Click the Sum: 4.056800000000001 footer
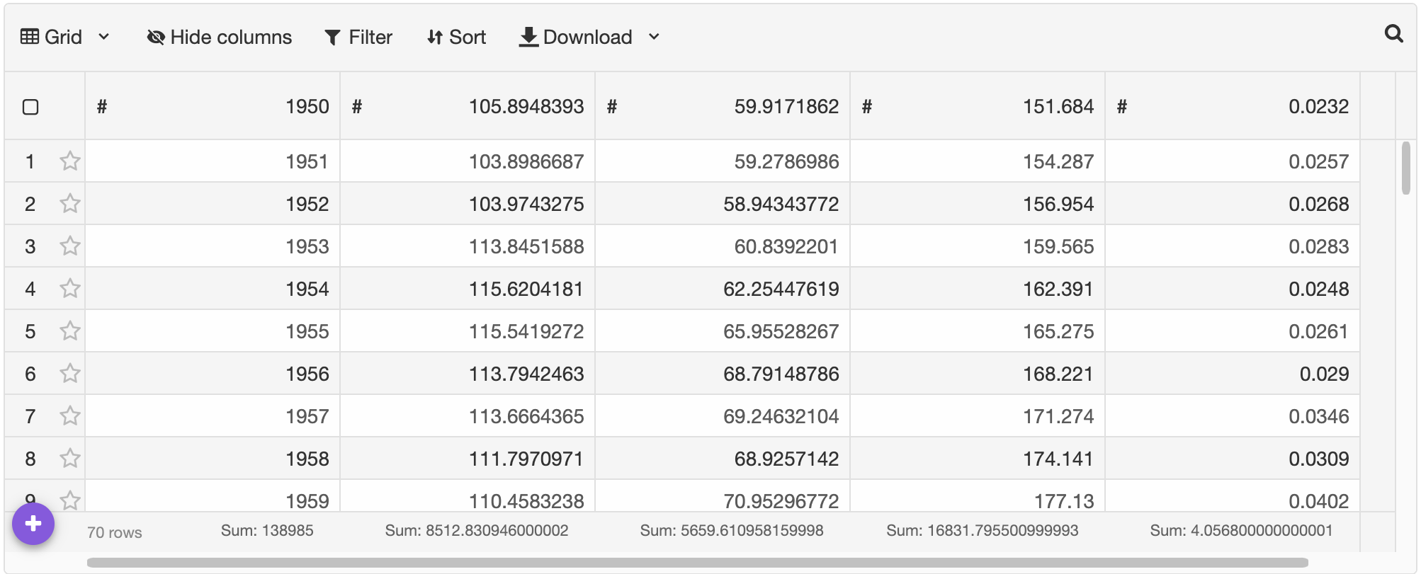Image resolution: width=1421 pixels, height=574 pixels. pyautogui.click(x=1241, y=531)
